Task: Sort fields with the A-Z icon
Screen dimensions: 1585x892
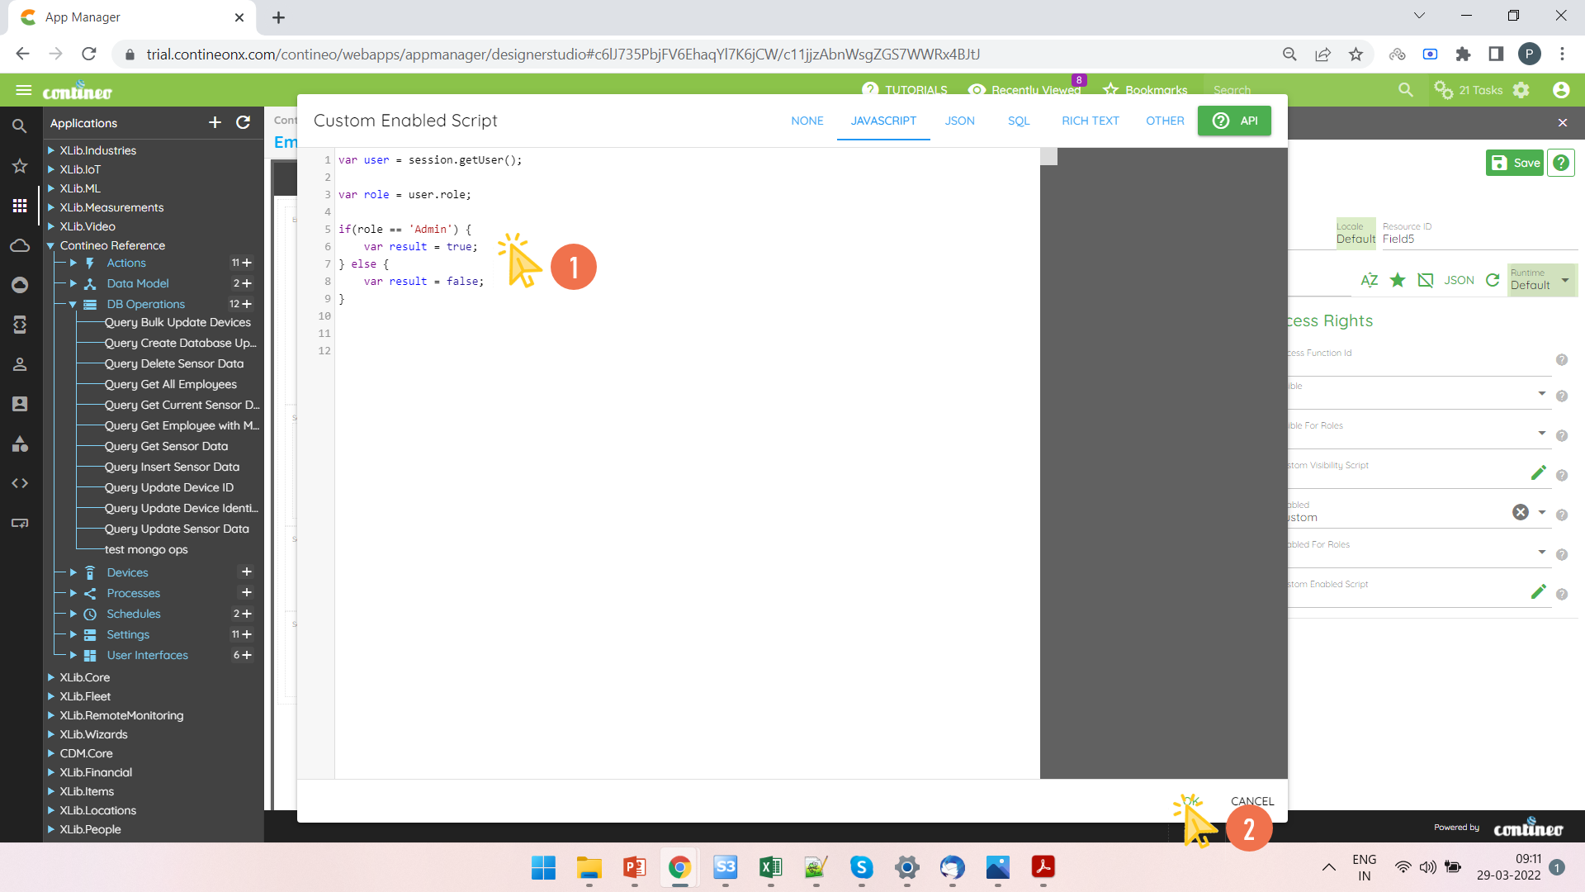Action: pos(1370,280)
